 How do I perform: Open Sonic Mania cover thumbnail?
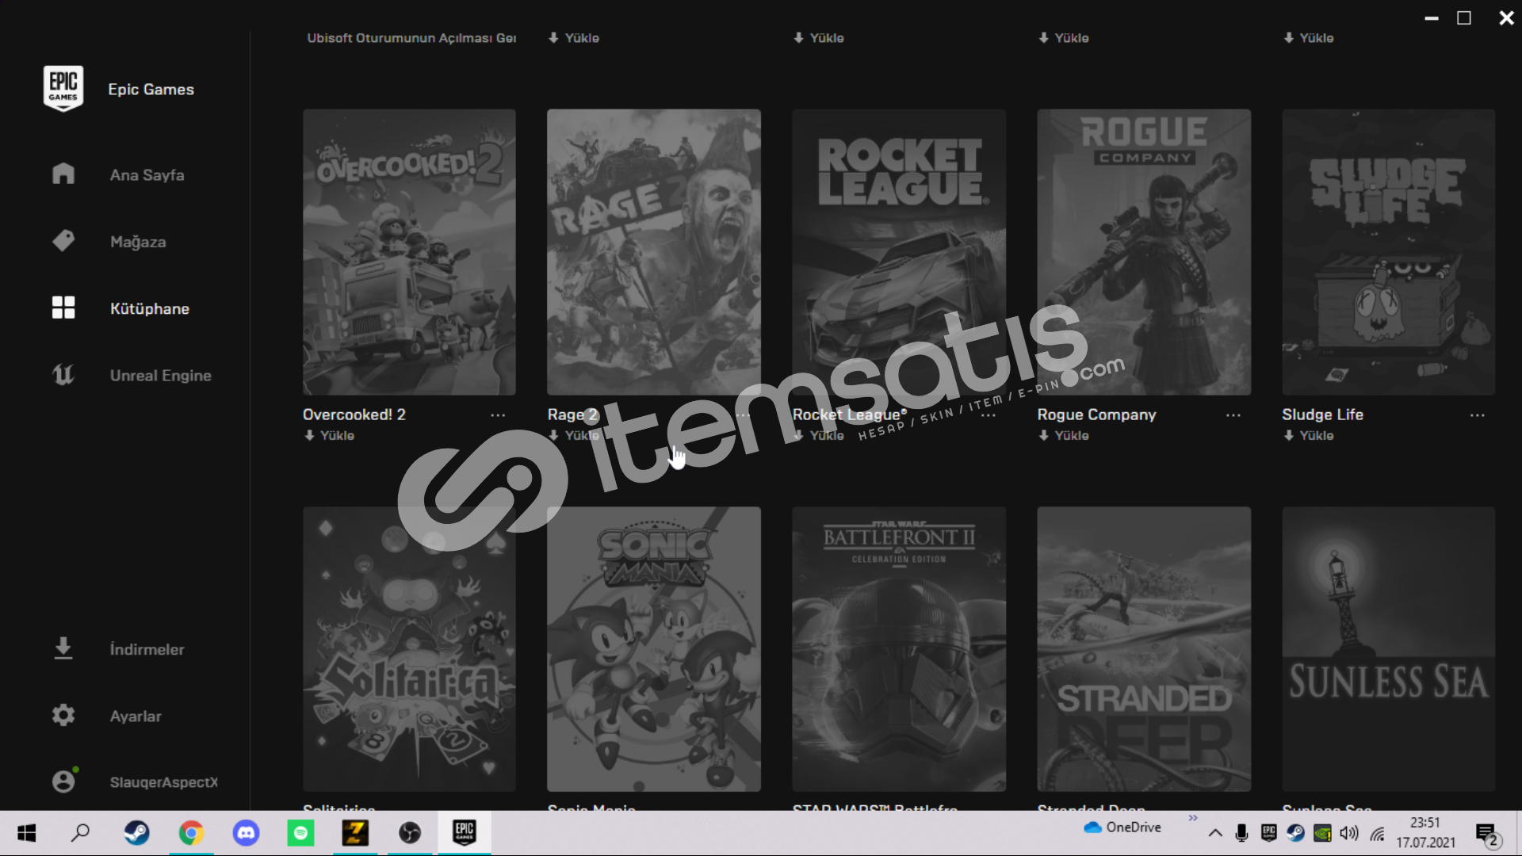point(654,649)
